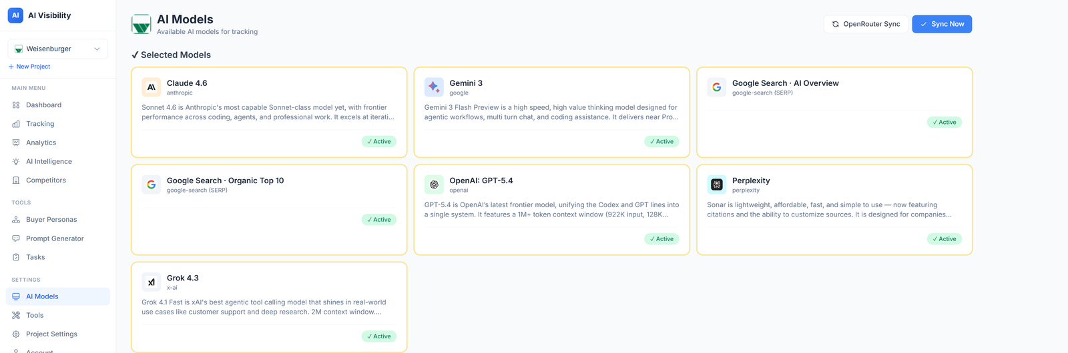Open Prompt Generator tool
This screenshot has width=1068, height=353.
tap(58, 238)
